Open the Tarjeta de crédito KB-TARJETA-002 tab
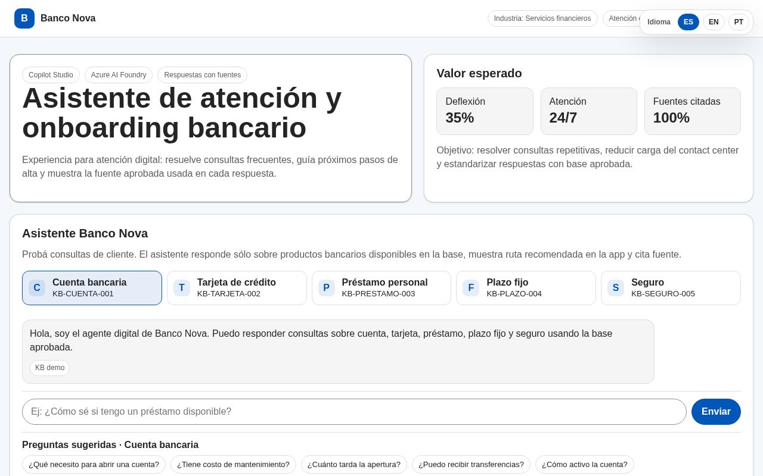 click(x=237, y=288)
